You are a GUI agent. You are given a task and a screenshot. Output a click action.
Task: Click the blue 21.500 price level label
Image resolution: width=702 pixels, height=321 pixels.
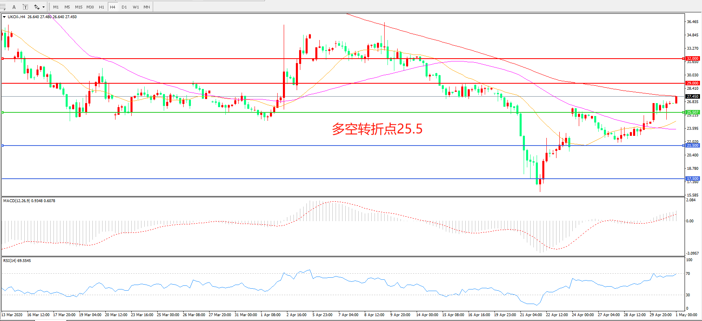692,146
